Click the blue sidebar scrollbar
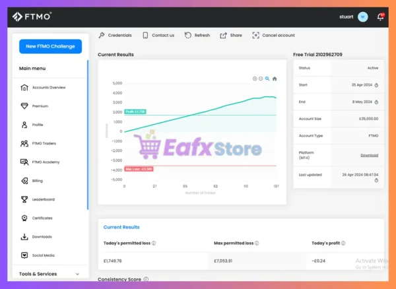This screenshot has height=289, width=396. [x=88, y=135]
